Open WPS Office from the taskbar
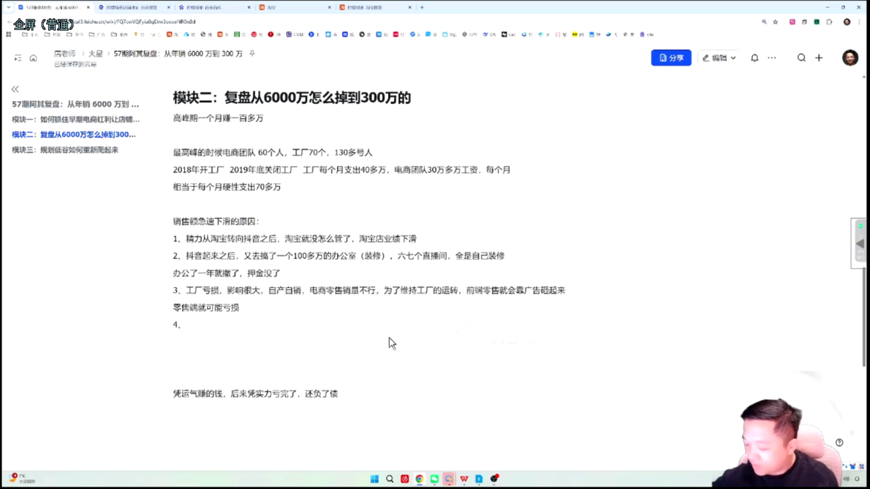This screenshot has width=870, height=489. click(464, 479)
